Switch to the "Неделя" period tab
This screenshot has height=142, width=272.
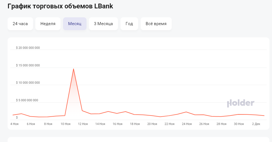click(x=48, y=24)
